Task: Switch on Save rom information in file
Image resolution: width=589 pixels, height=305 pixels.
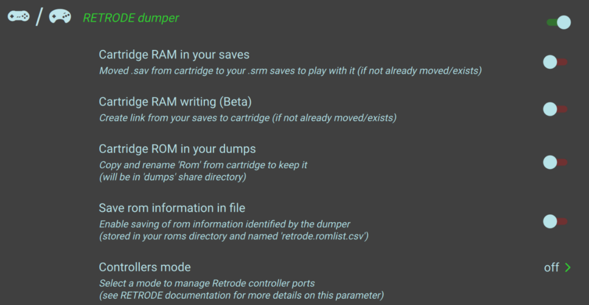Action: pyautogui.click(x=555, y=221)
